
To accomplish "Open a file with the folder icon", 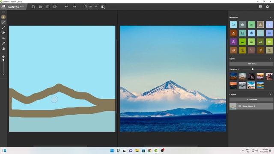I will click(x=41, y=7).
